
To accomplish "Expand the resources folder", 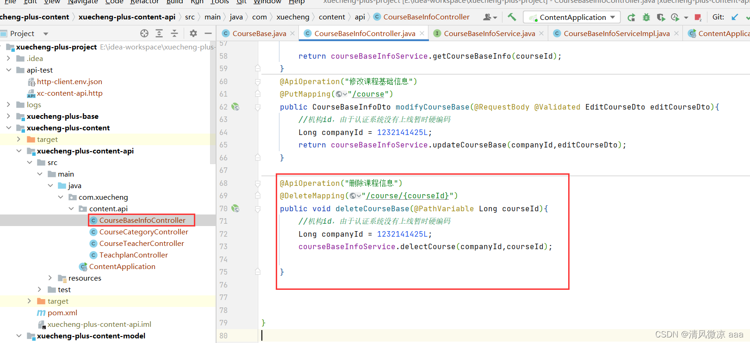I will tap(50, 278).
